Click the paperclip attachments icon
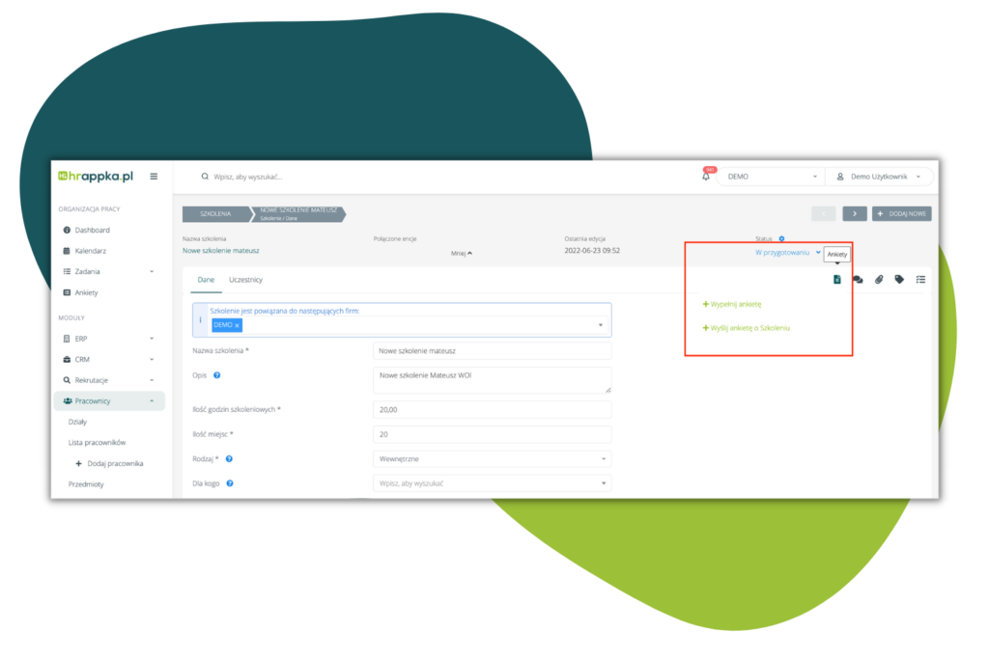 click(x=879, y=280)
